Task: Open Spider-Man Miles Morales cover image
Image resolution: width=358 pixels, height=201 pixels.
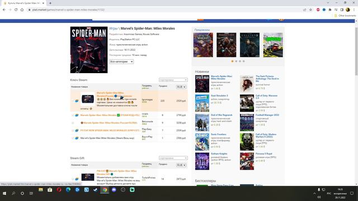Action: [89, 50]
